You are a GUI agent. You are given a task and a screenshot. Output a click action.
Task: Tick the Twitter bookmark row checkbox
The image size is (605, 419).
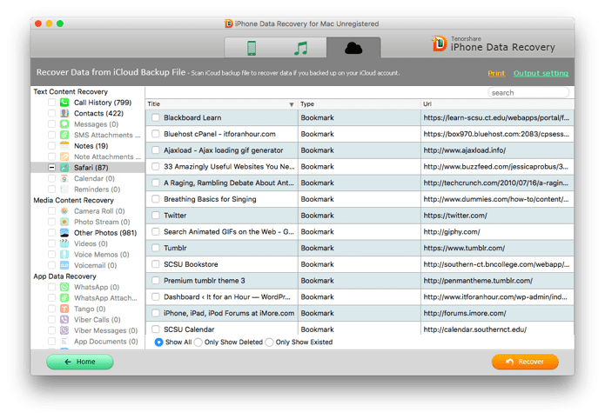coord(156,216)
